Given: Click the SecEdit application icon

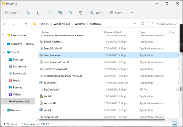Looking at the screenshot, I should (41, 96).
